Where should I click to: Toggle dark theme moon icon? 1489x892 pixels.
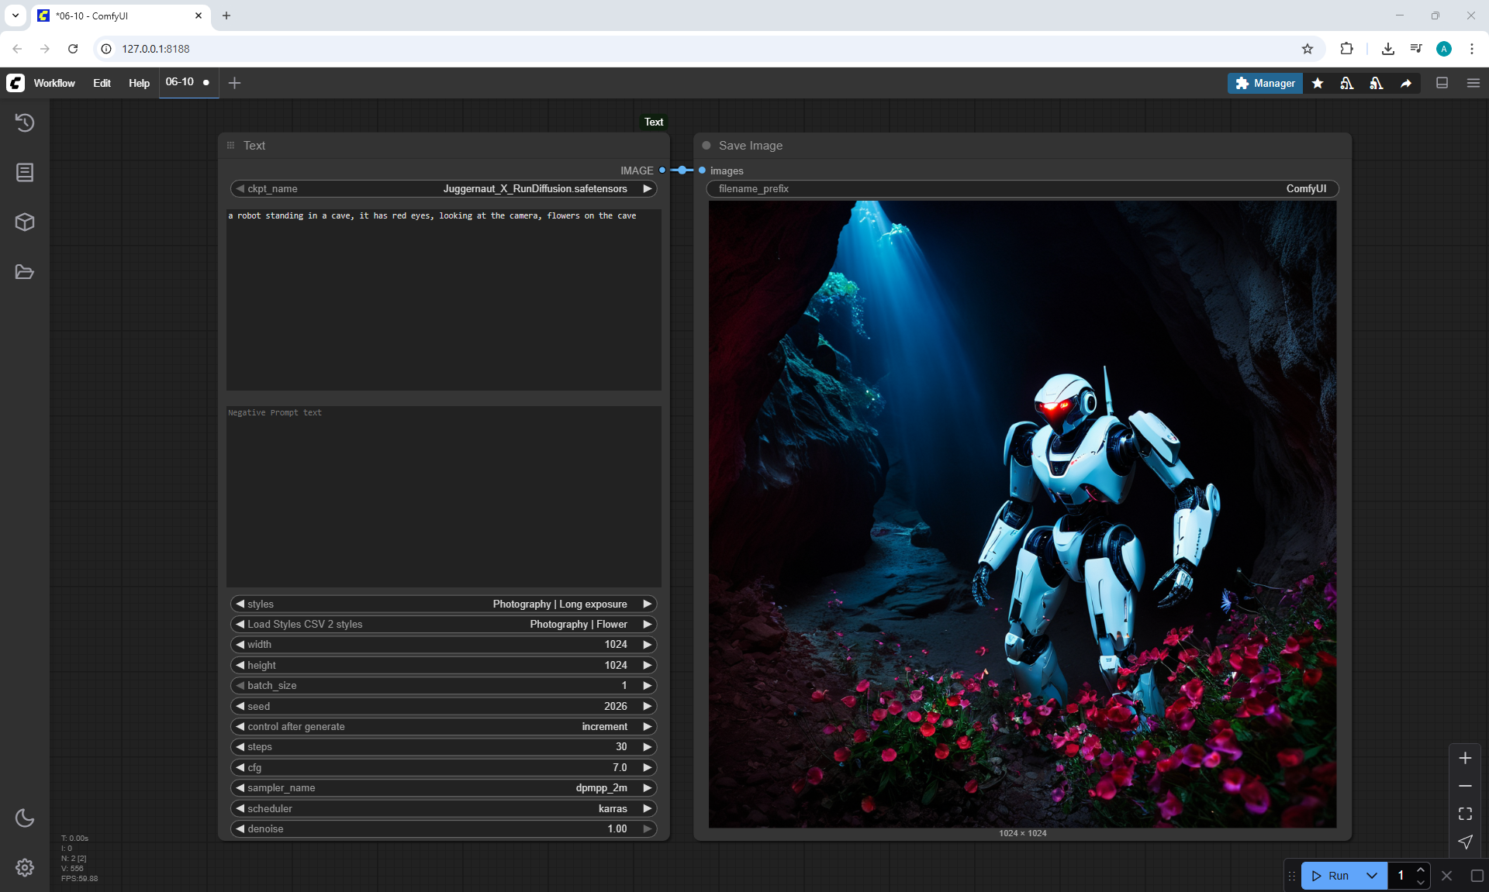pos(25,818)
